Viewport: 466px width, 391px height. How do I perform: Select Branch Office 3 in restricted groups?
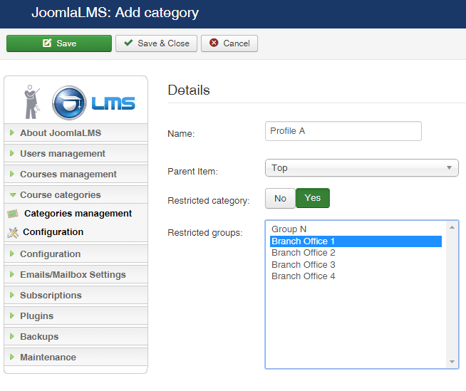click(x=304, y=264)
